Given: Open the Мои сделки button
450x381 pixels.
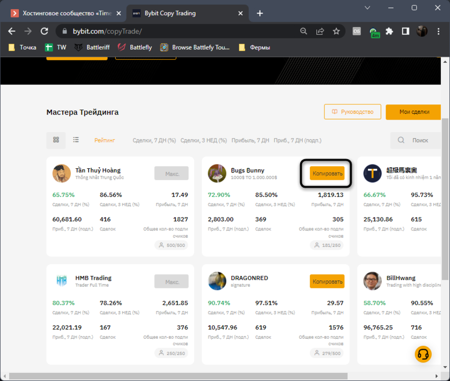Looking at the screenshot, I should (414, 112).
